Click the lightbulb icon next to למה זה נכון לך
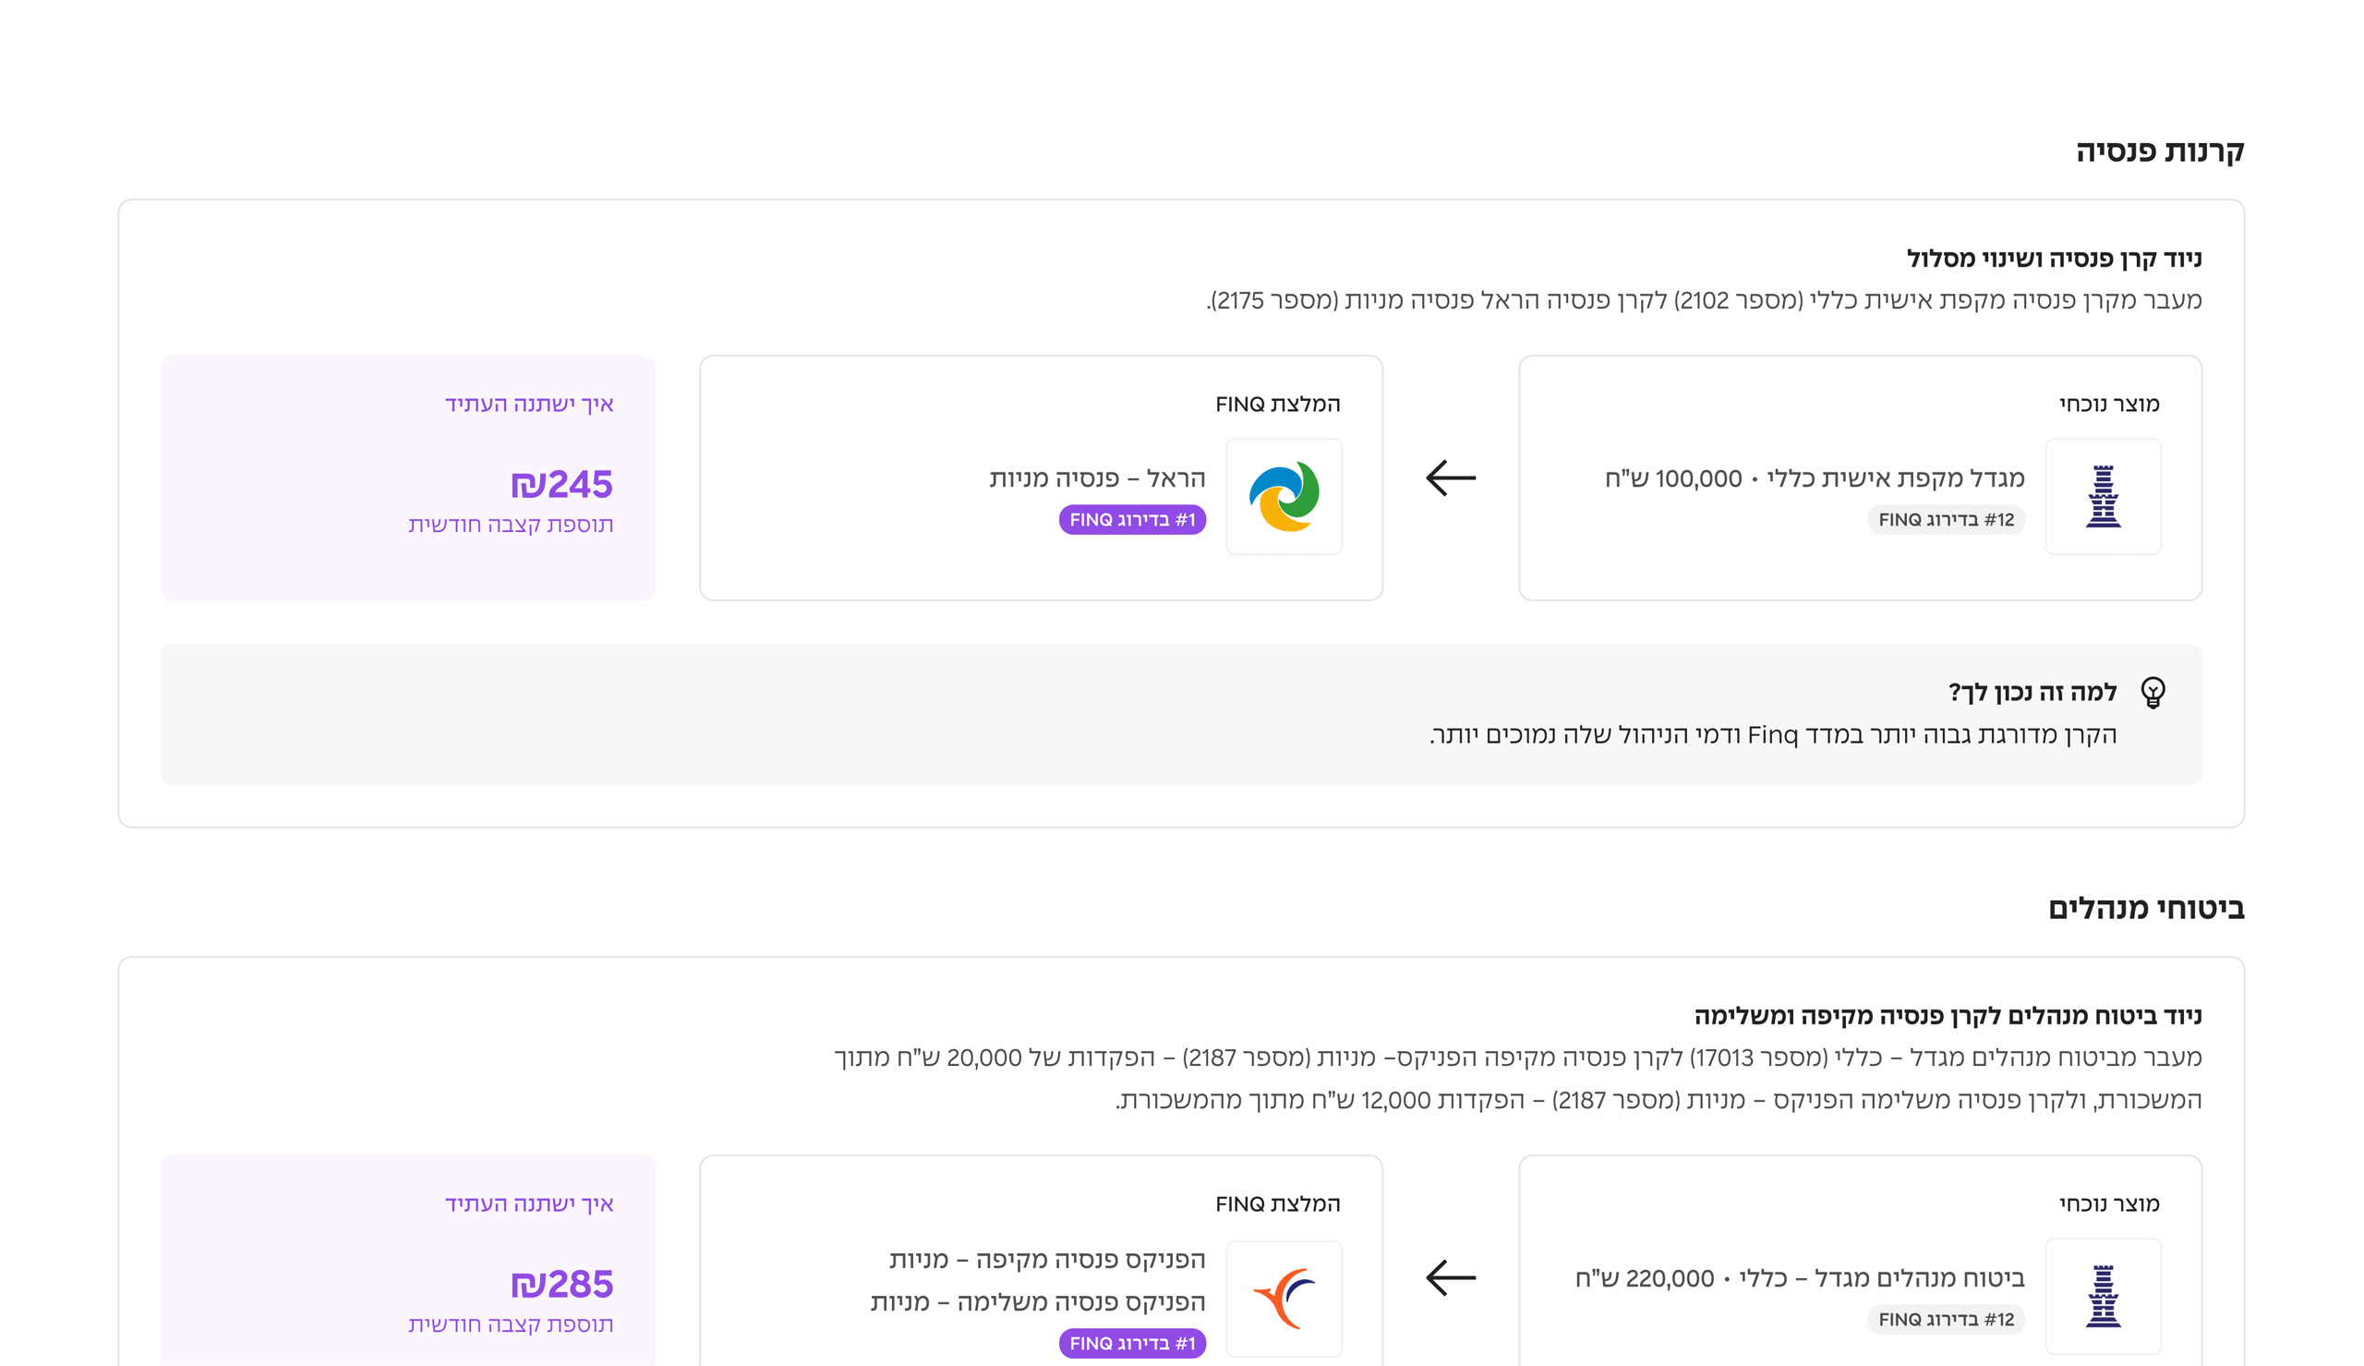Viewport: 2364px width, 1366px height. (2153, 694)
